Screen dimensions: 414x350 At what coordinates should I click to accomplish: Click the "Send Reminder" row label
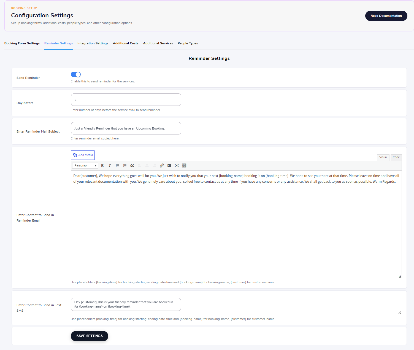click(x=28, y=78)
